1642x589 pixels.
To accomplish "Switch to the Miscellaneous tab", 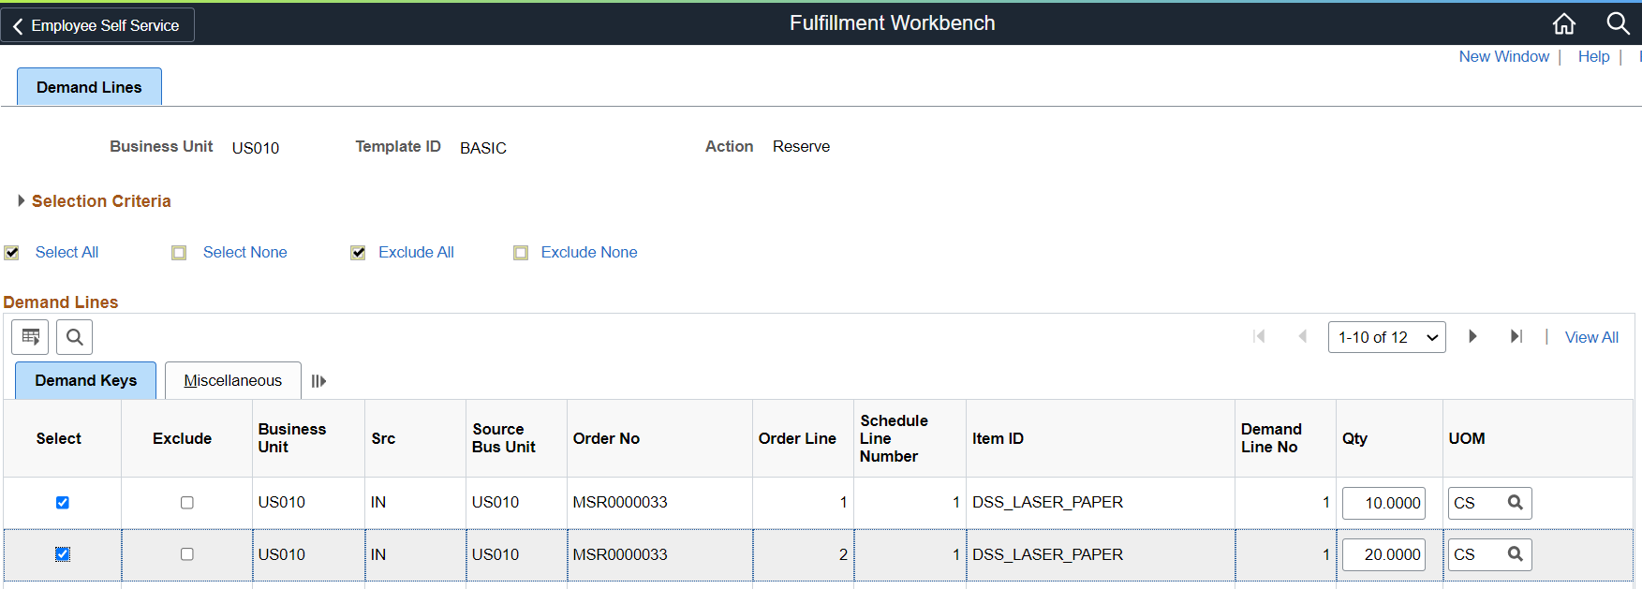I will pos(232,381).
